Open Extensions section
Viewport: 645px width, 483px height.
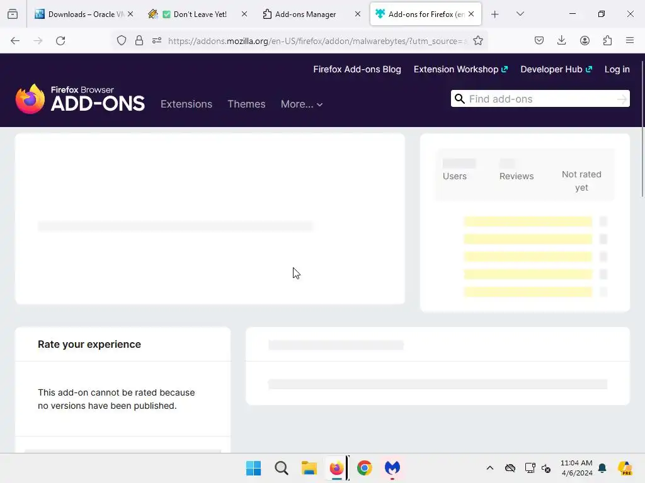(186, 104)
